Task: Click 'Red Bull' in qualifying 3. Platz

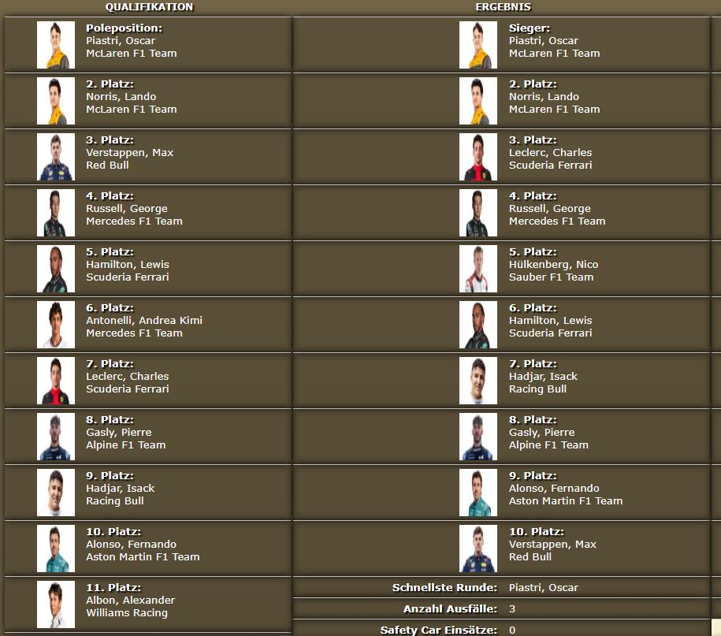Action: click(x=107, y=165)
